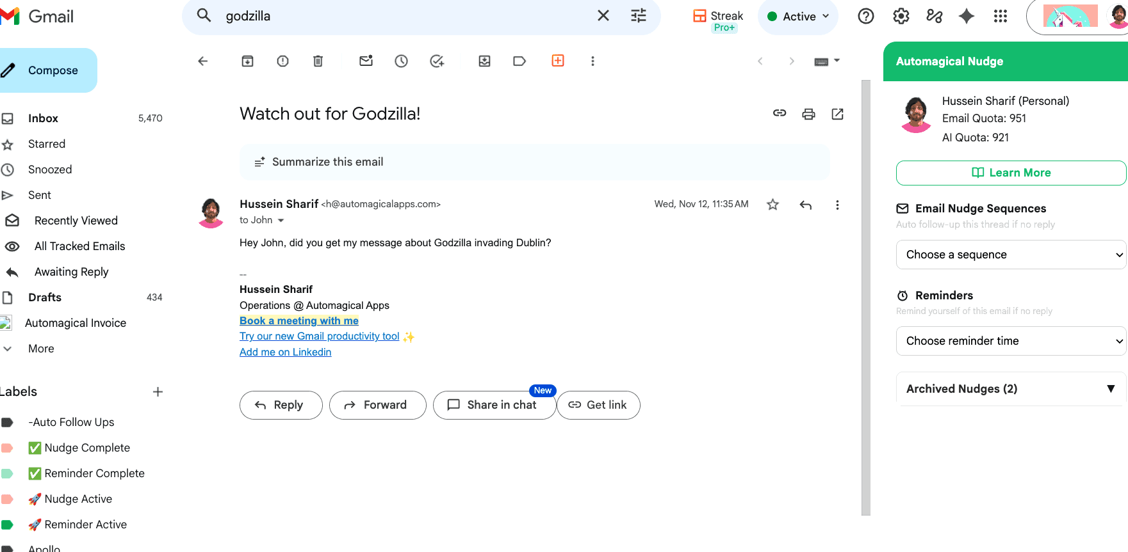Open the Active status dropdown
Image resolution: width=1128 pixels, height=552 pixels.
pos(799,17)
